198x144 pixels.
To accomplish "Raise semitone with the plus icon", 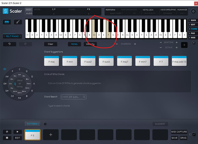I will coord(177,42).
